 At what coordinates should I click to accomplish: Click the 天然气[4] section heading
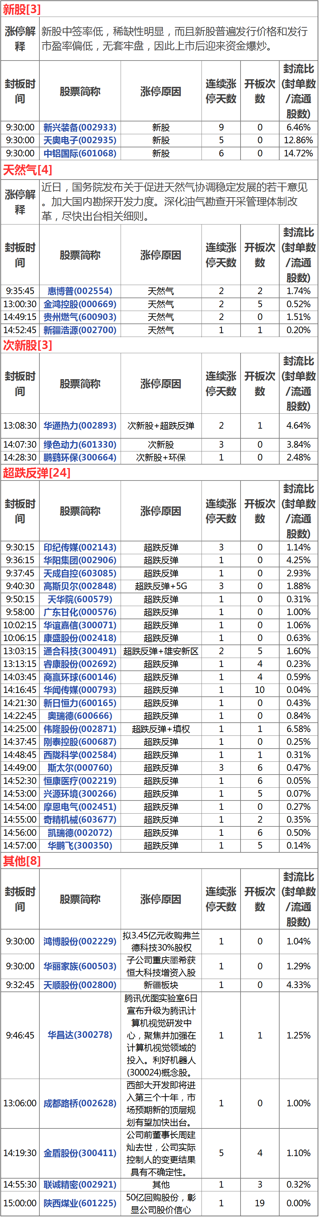tap(27, 170)
